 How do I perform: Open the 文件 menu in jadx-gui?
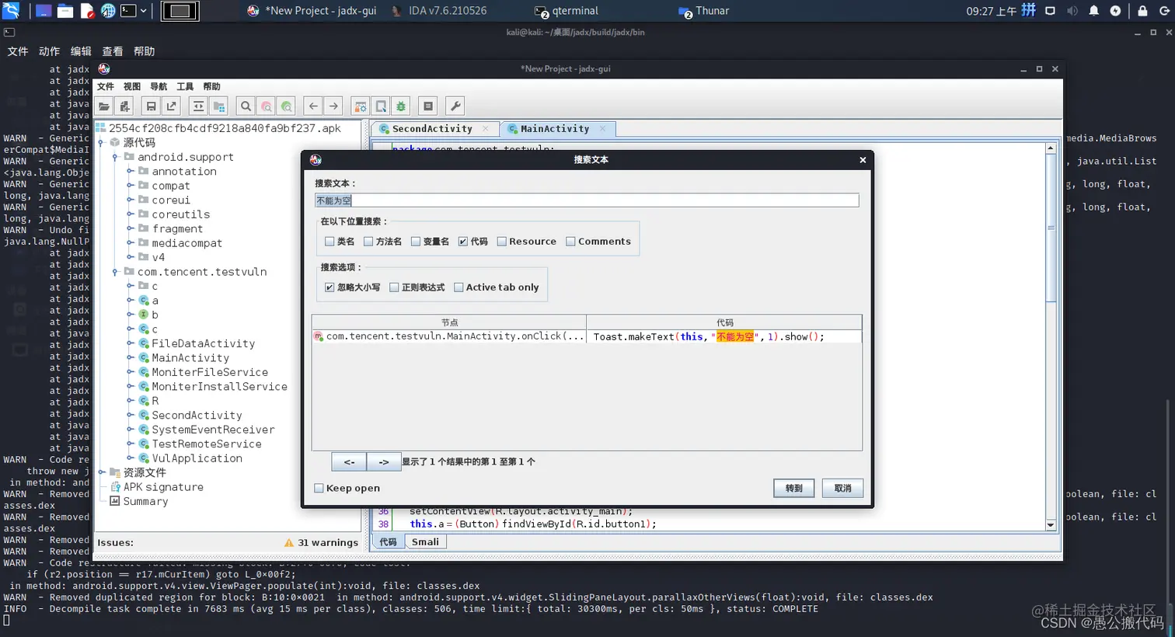click(x=106, y=87)
